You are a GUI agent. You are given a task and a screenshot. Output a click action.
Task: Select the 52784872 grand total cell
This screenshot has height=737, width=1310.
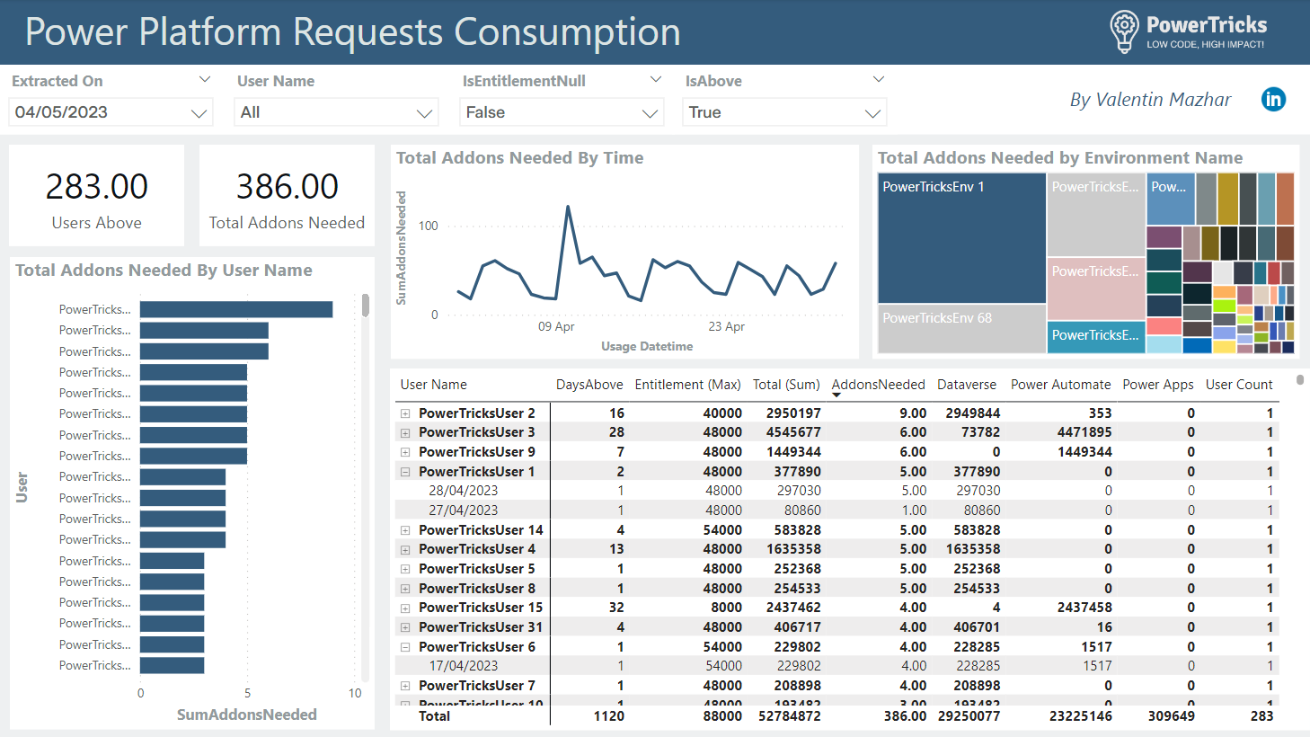click(790, 716)
